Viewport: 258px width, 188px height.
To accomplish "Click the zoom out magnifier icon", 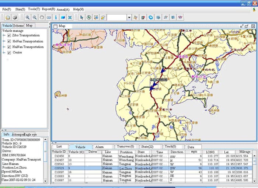I will (x=35, y=17).
